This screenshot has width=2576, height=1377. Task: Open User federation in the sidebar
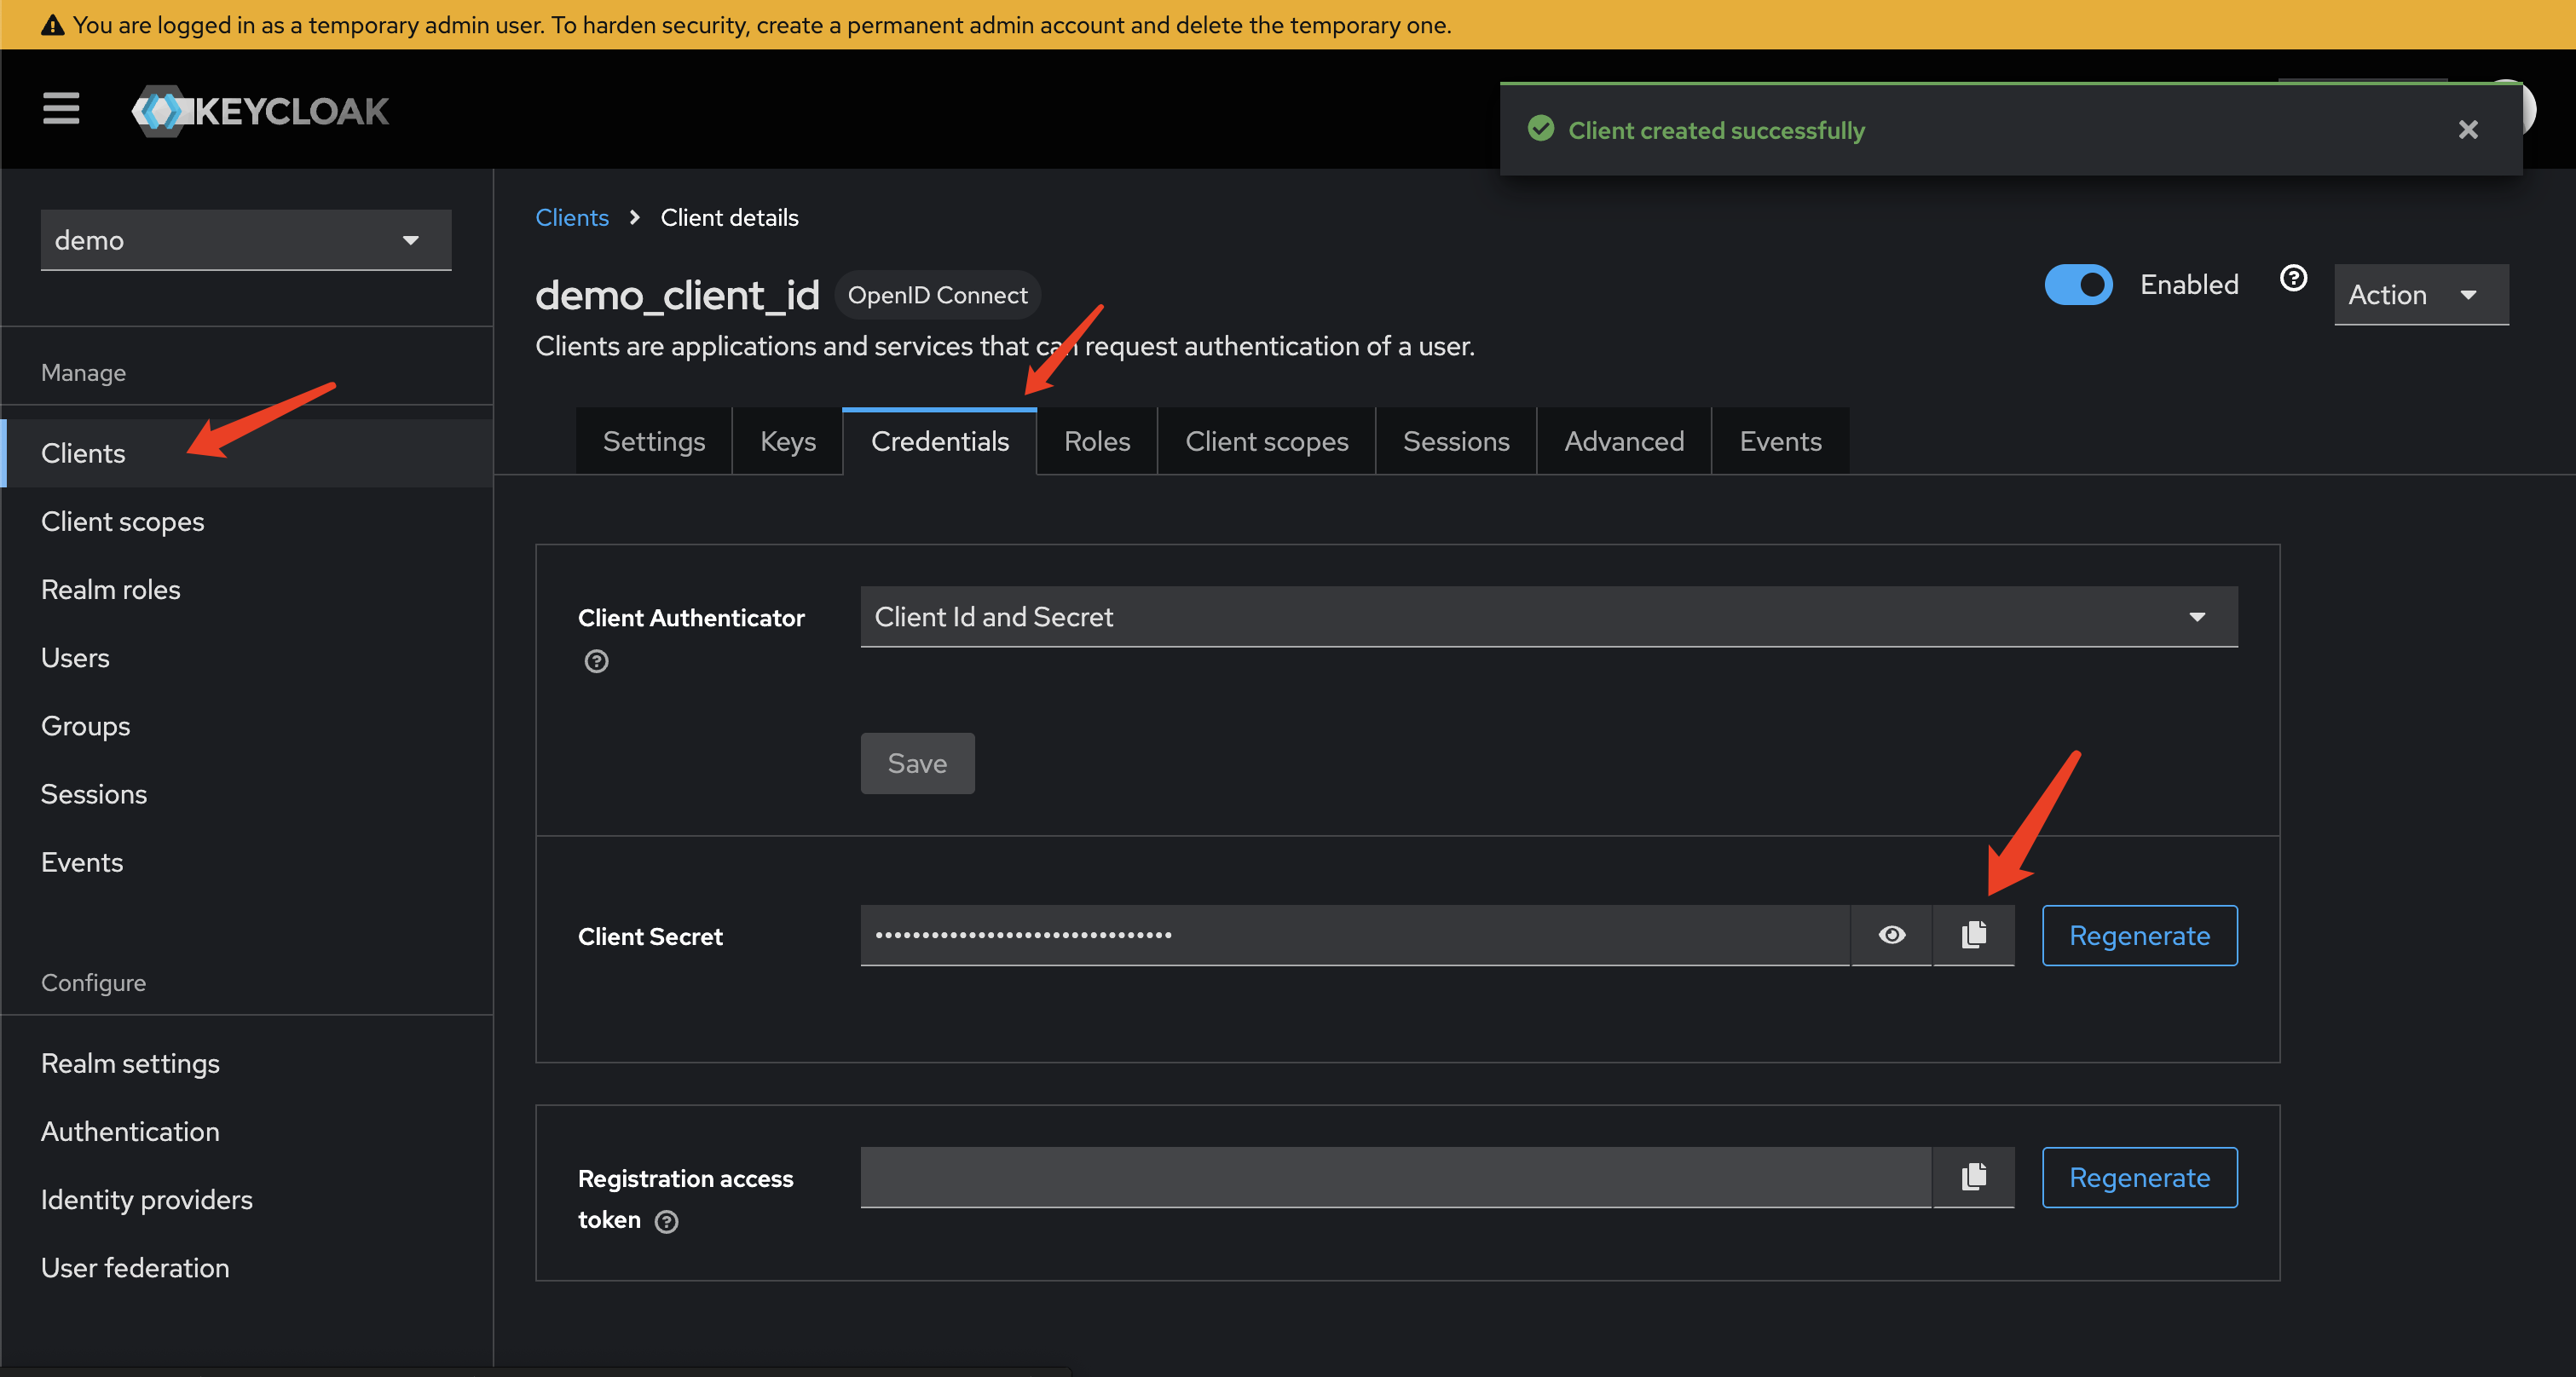248,1267
